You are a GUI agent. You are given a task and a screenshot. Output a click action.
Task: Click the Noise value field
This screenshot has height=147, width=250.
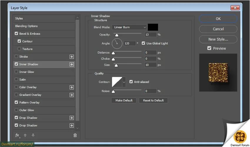[151, 91]
